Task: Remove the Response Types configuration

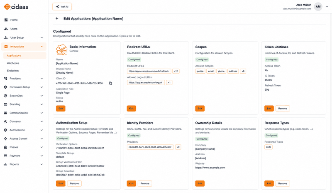Action: 283,183
